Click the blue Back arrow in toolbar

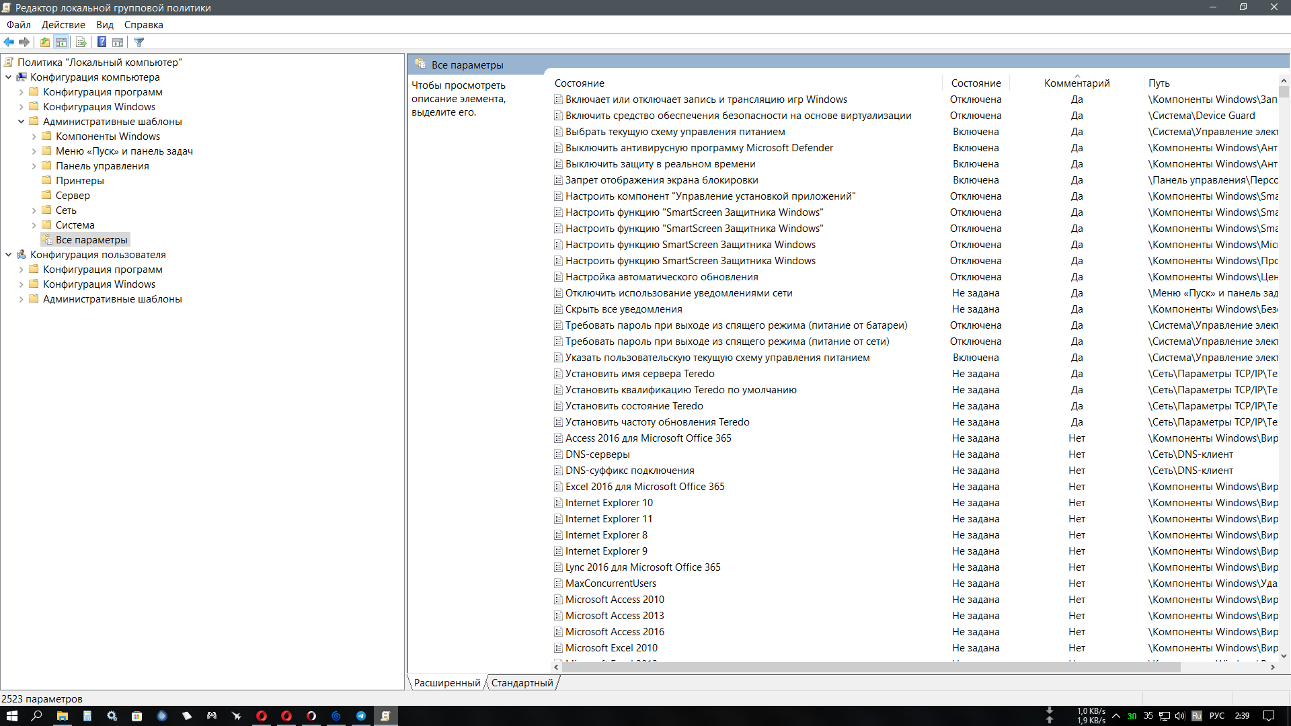(x=9, y=42)
